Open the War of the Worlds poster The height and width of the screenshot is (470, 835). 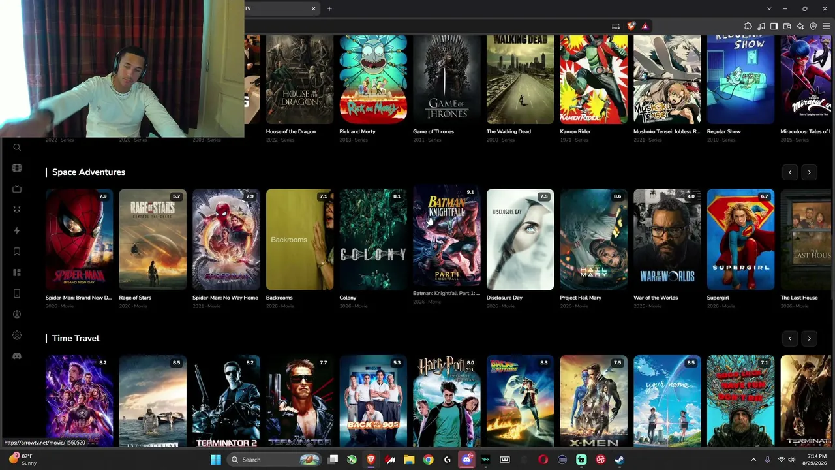(x=667, y=240)
